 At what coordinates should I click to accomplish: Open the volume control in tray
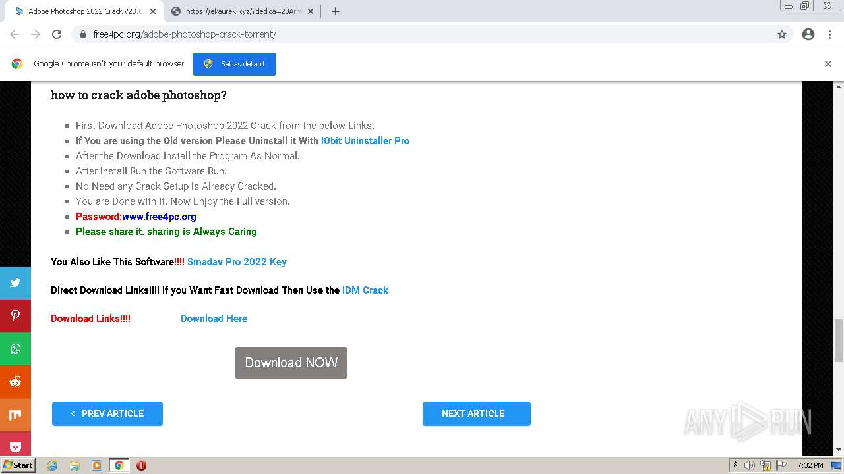(750, 465)
